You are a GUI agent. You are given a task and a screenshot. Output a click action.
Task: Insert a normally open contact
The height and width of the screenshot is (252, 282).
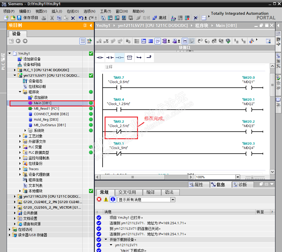point(100,58)
